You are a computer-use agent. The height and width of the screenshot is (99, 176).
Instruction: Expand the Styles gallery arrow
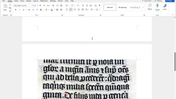[143, 7]
